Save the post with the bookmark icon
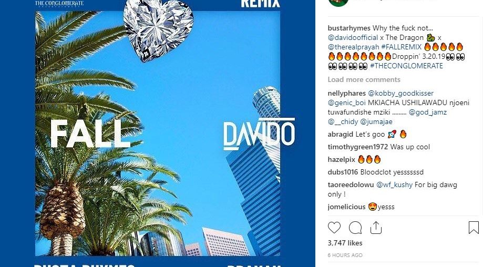The height and width of the screenshot is (267, 483). [474, 228]
